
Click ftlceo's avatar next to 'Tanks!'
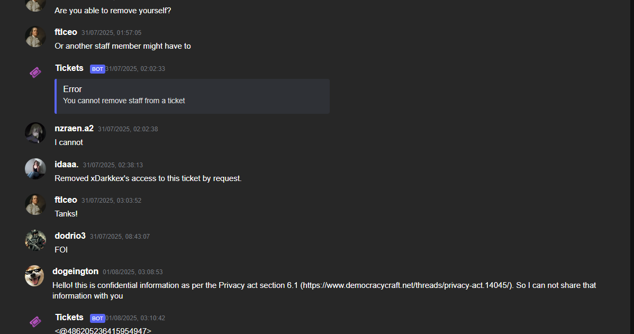point(35,204)
